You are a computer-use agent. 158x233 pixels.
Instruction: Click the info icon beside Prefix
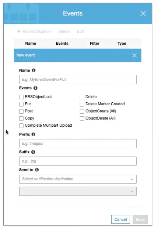(x=34, y=134)
